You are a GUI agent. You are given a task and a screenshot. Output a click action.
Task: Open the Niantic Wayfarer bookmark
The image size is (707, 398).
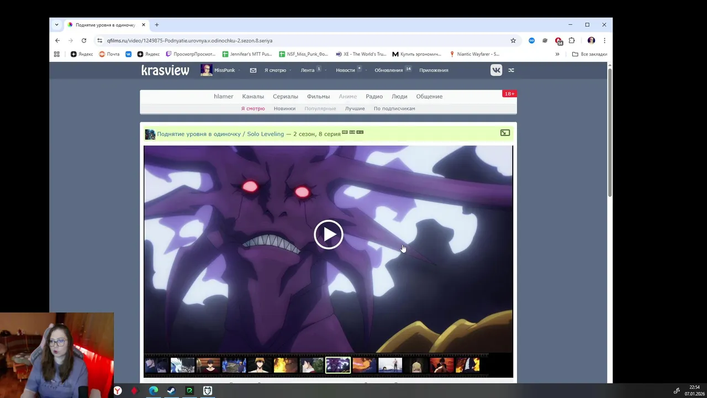(474, 54)
